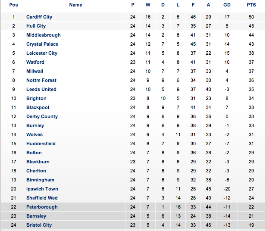Click Nottm Forest in the standings
This screenshot has width=266, height=231.
pos(41,80)
